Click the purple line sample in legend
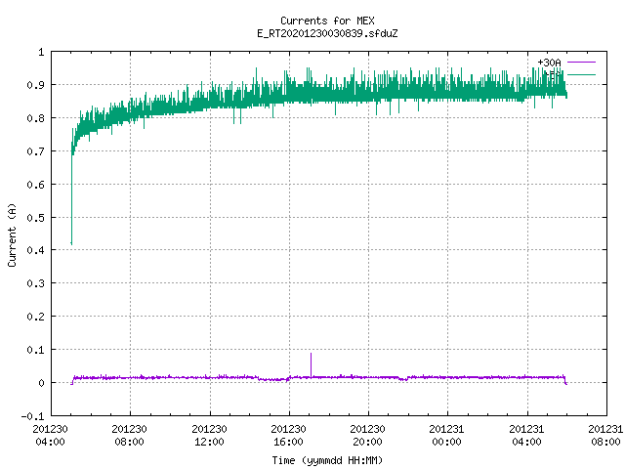625x469 pixels. click(x=581, y=63)
